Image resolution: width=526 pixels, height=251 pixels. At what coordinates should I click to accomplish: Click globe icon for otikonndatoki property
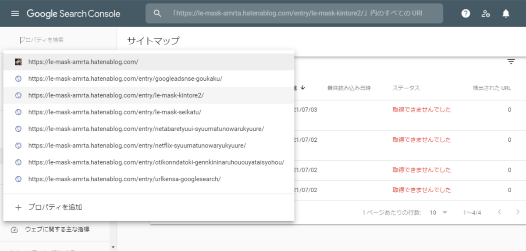18,162
